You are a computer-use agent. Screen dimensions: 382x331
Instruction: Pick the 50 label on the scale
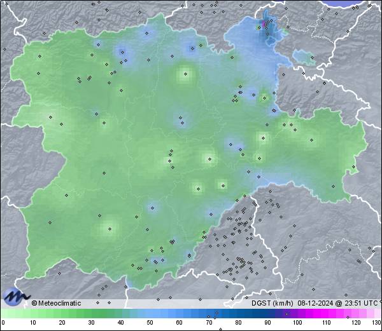150,323
